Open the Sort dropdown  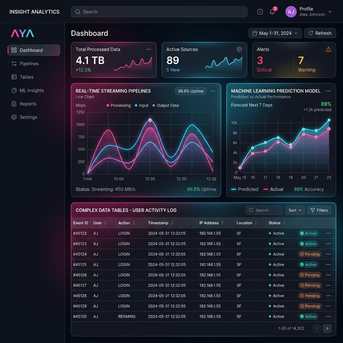point(295,210)
